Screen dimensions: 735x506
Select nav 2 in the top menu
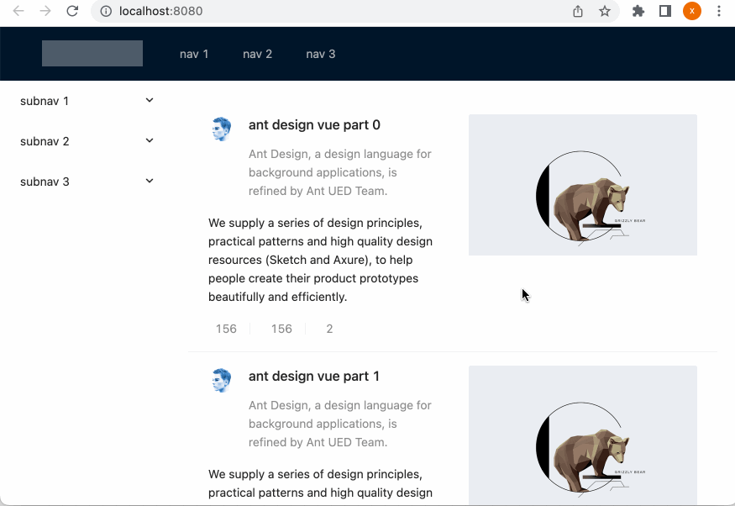(x=257, y=54)
